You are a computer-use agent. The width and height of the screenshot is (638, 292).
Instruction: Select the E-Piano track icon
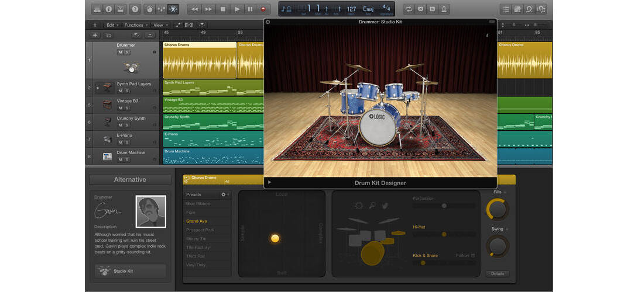tap(108, 140)
